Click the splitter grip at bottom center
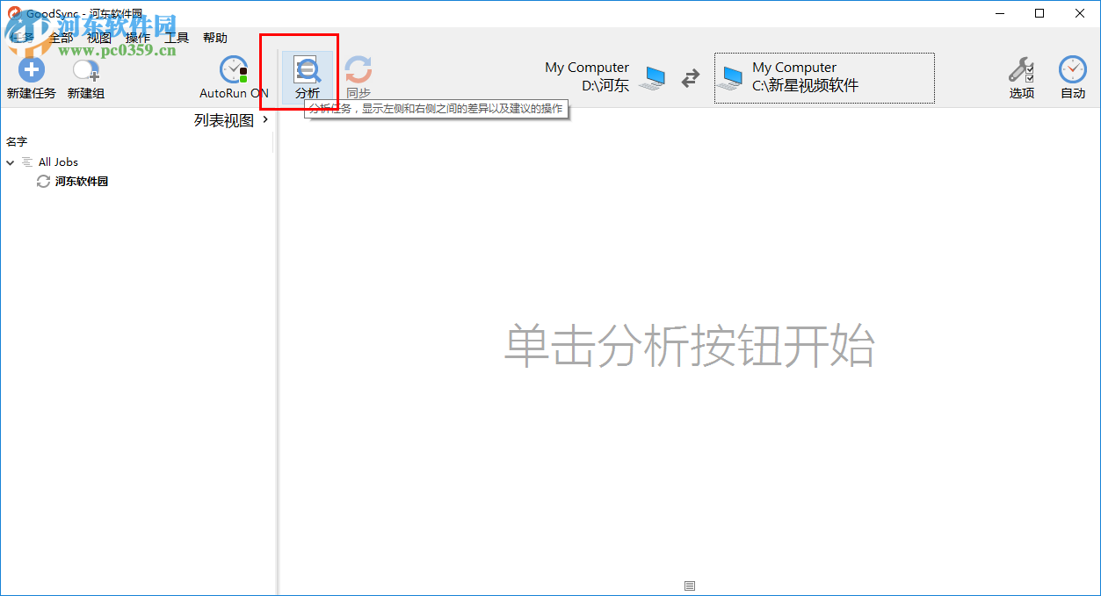Viewport: 1101px width, 596px height. click(690, 585)
